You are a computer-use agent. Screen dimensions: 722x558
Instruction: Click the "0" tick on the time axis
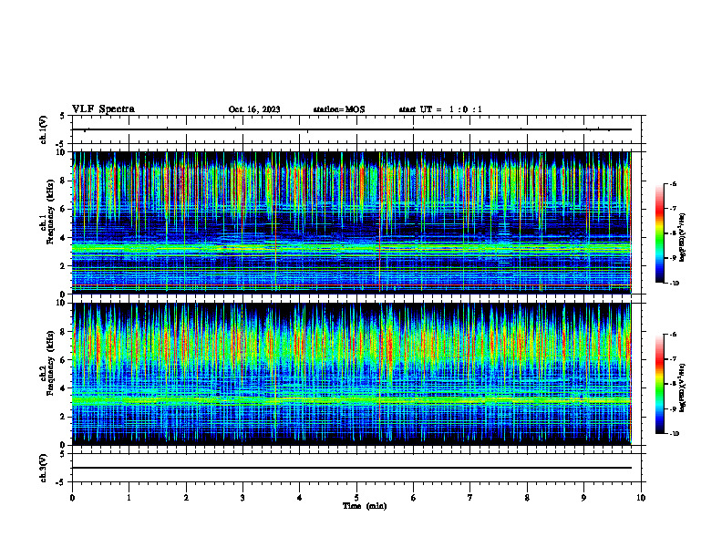(72, 498)
